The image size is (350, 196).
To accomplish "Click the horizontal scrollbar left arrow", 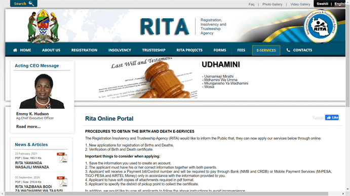I will coord(2,194).
